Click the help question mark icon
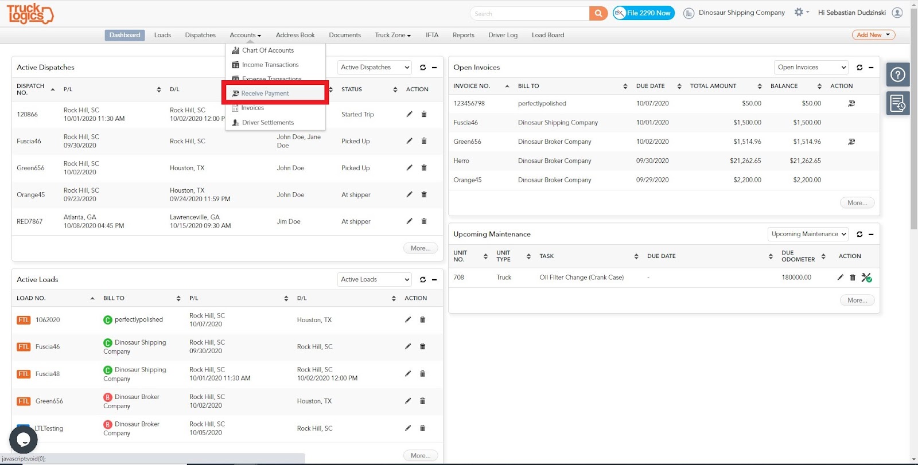918x465 pixels. pos(898,75)
